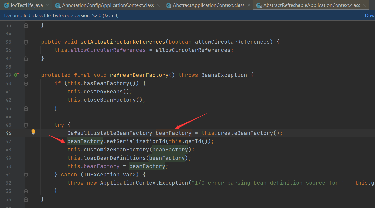Click the IocTestLife.java file type icon
Screen dimensions: 375x208
[7, 5]
